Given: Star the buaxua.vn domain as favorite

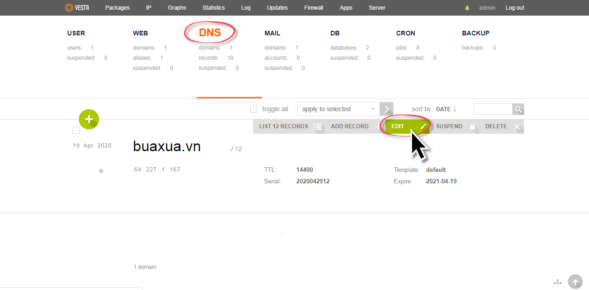Looking at the screenshot, I should coord(101,171).
